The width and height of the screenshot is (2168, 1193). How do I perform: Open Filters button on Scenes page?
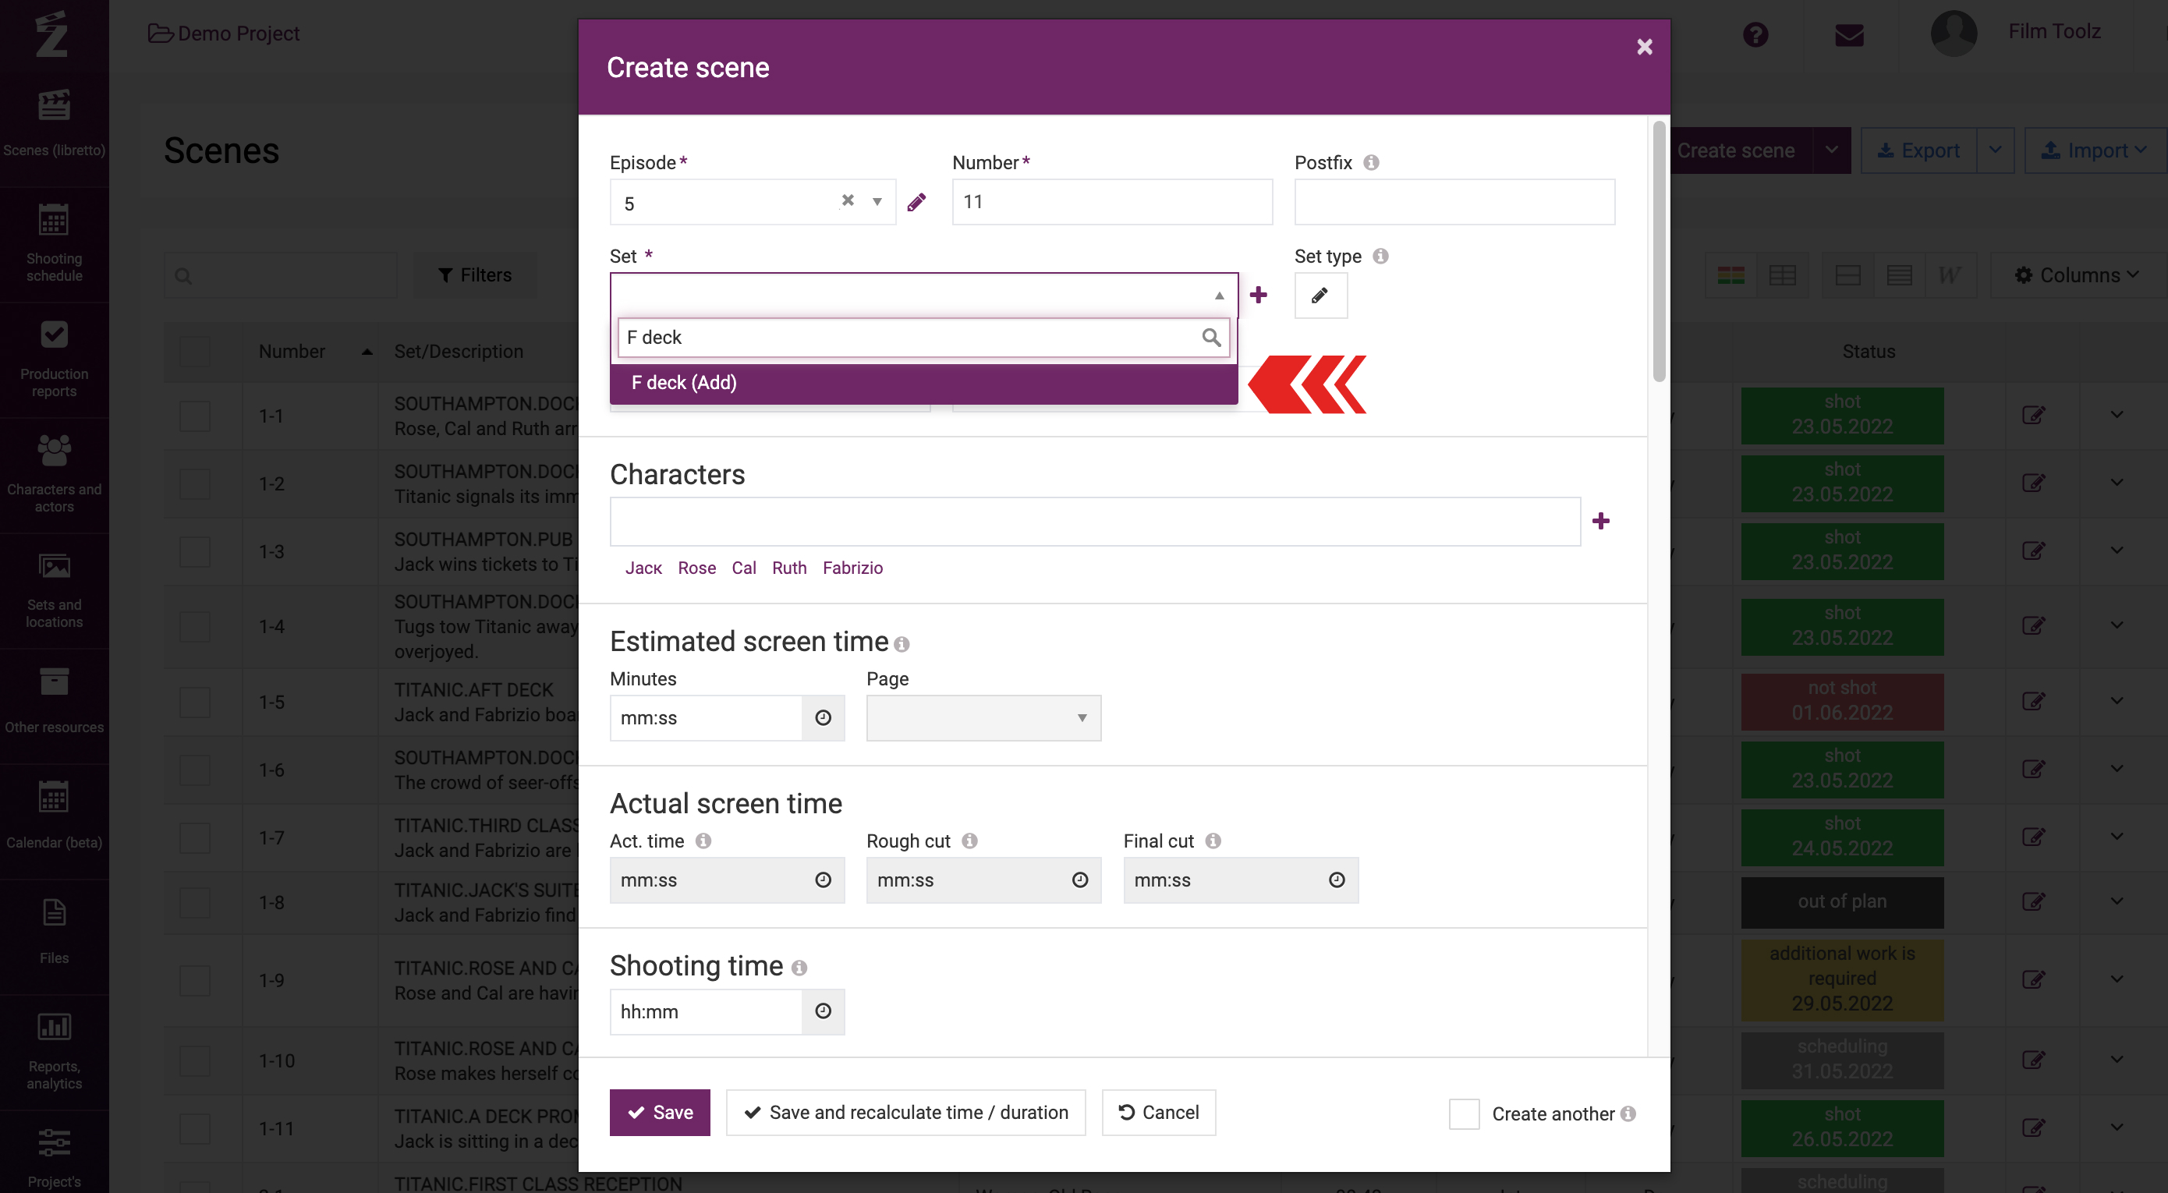click(x=475, y=275)
